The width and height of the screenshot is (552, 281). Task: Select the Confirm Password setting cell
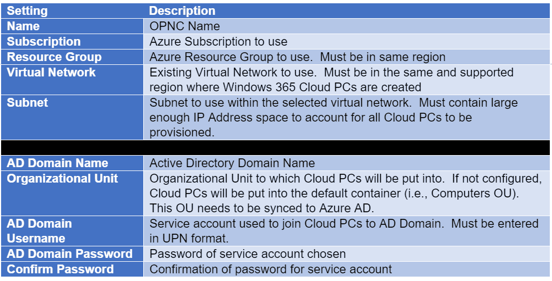point(72,269)
